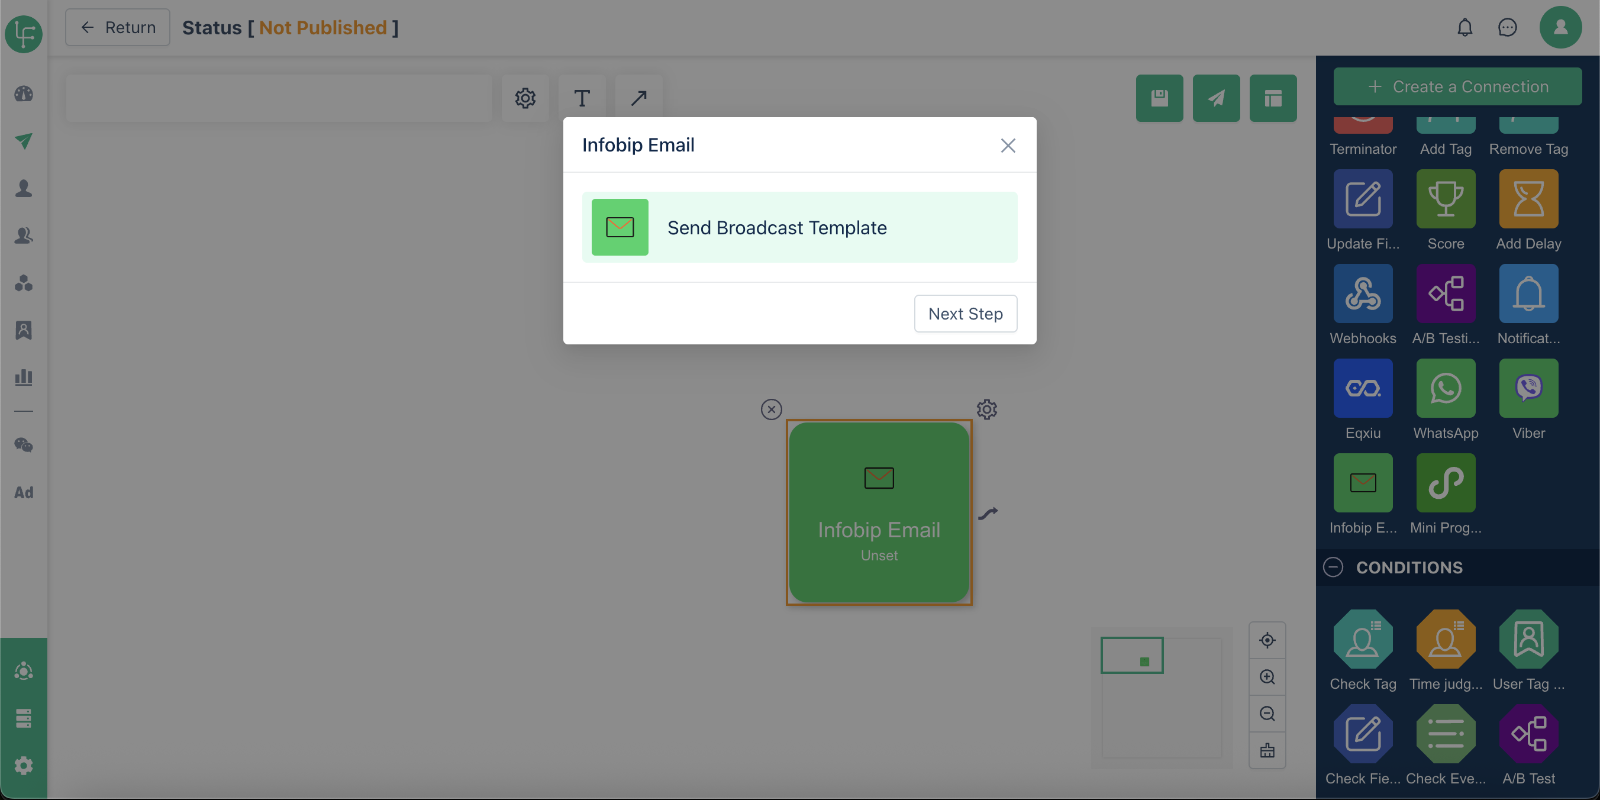Image resolution: width=1600 pixels, height=800 pixels.
Task: Click Create a Connection button
Action: 1457,86
